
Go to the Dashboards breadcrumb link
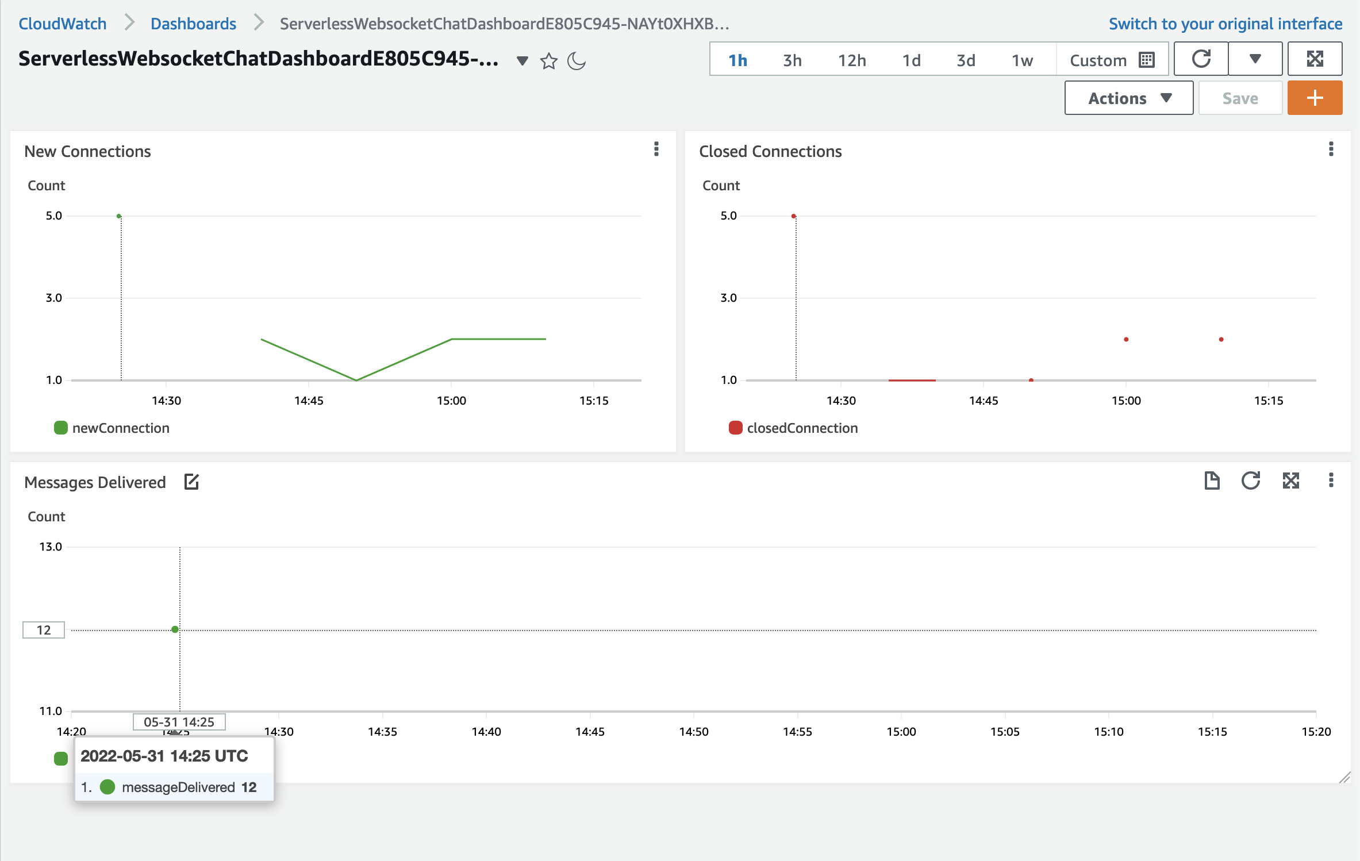coord(193,24)
